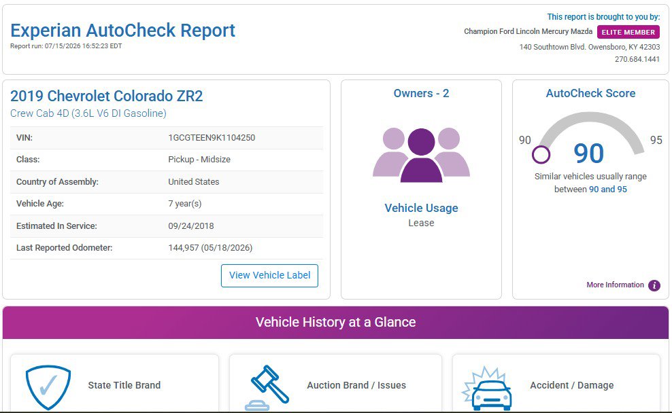Click the State Title Brand shield icon
Screen dimensions: 672x413
click(48, 387)
